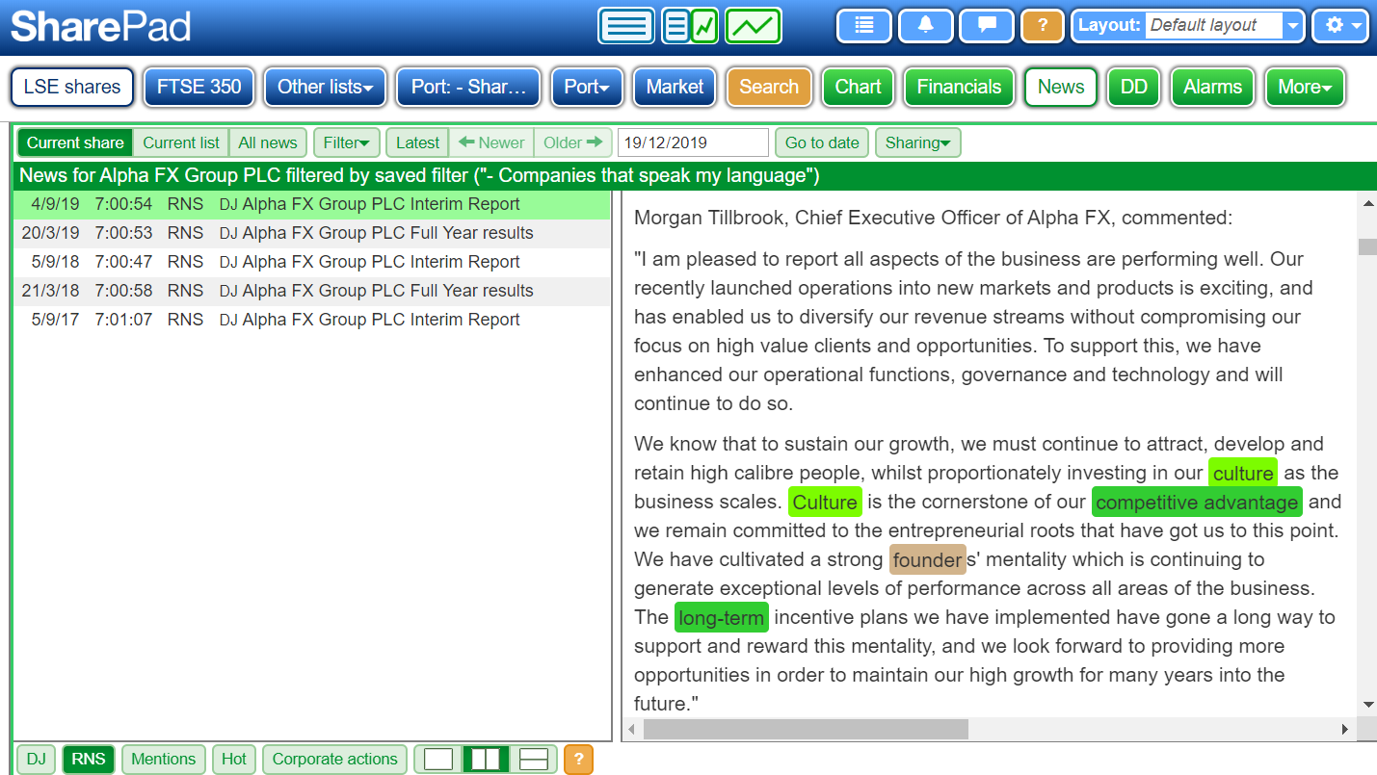This screenshot has width=1377, height=775.
Task: Open the LSE shares list
Action: (72, 87)
